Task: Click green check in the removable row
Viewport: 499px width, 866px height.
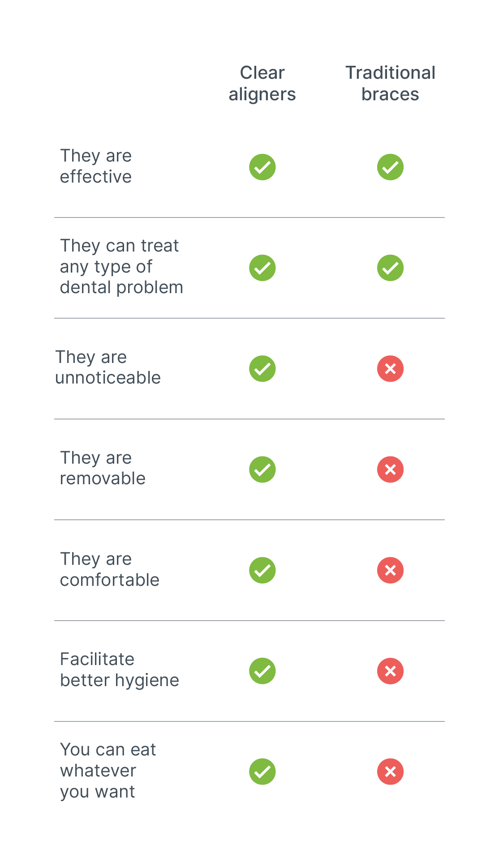Action: pyautogui.click(x=262, y=469)
